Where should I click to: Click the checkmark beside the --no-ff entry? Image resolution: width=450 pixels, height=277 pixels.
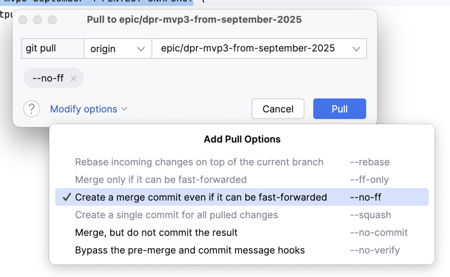click(x=67, y=198)
